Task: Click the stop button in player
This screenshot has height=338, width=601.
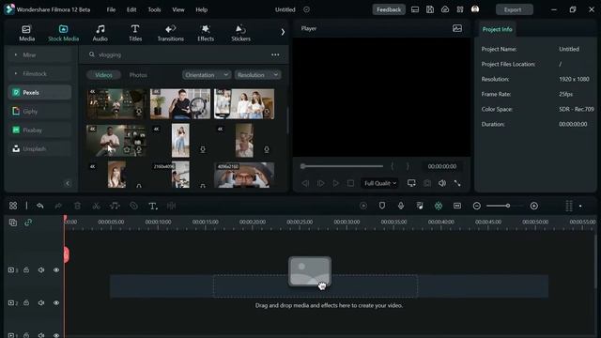Action: (350, 183)
